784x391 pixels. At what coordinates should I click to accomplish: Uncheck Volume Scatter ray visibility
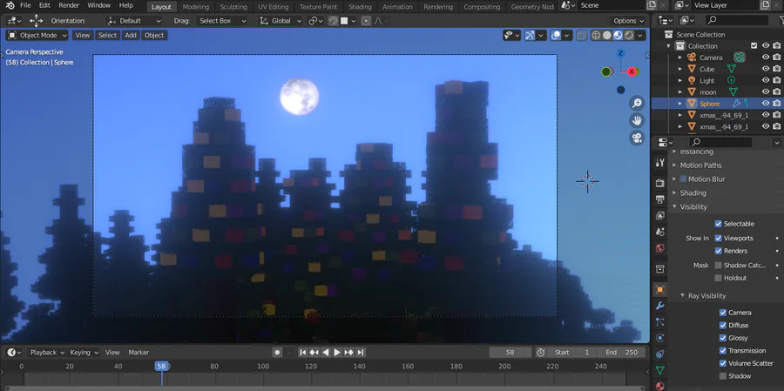[x=722, y=363]
